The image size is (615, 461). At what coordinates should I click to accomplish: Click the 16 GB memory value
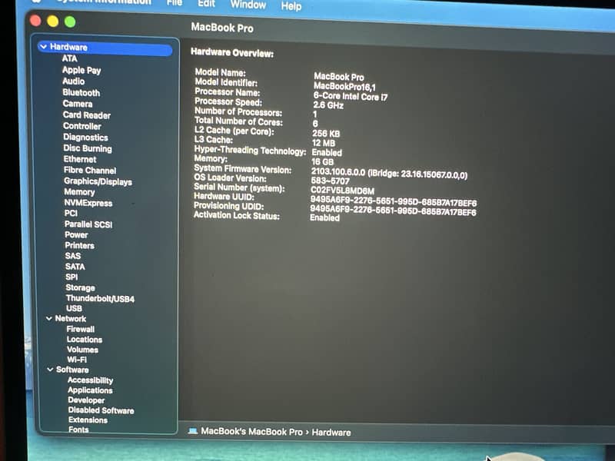click(x=322, y=161)
